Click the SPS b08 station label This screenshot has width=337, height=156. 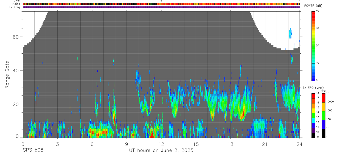point(33,150)
